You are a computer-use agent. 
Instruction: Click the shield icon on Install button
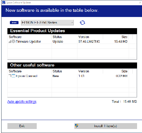coord(77,126)
